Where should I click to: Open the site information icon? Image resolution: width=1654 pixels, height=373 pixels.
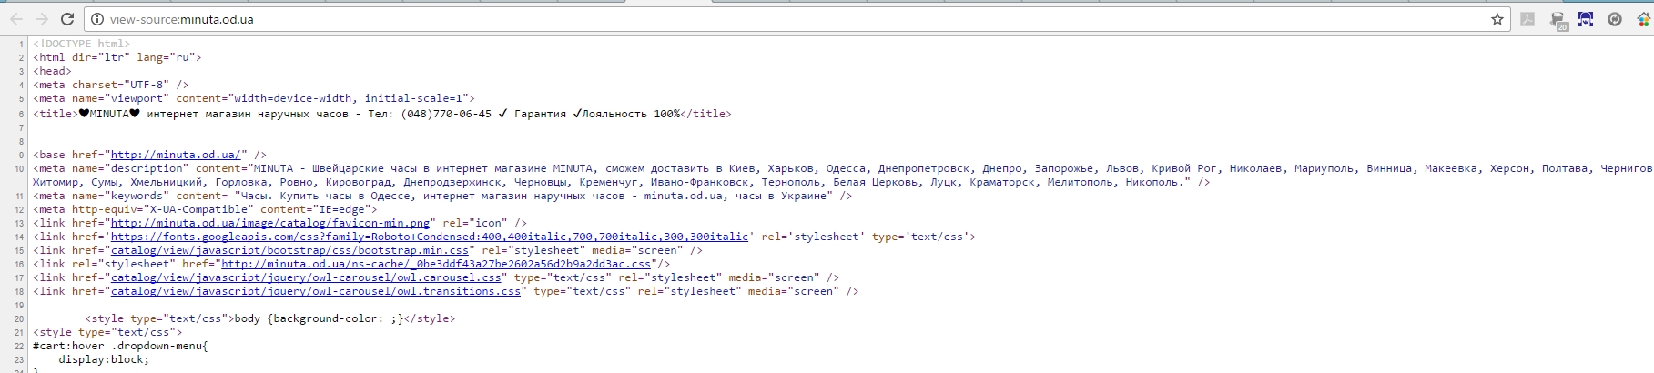coord(97,19)
